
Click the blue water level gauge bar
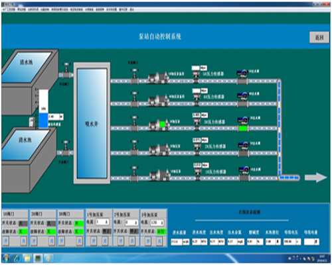click(x=43, y=121)
